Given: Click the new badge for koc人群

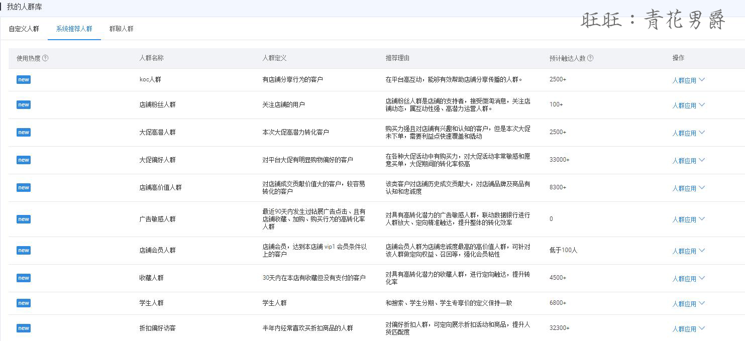Looking at the screenshot, I should [x=24, y=80].
